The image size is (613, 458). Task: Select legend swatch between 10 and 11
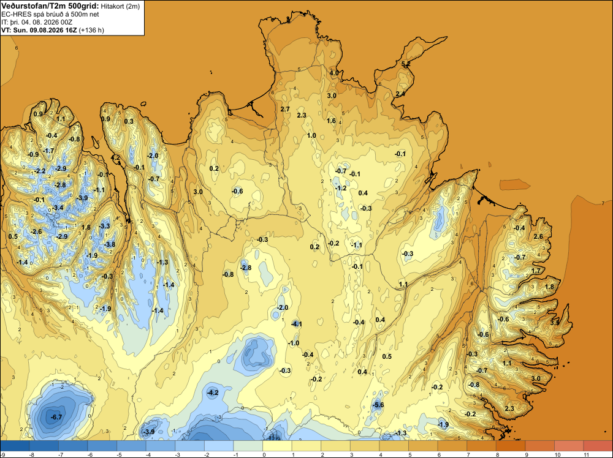(x=569, y=446)
